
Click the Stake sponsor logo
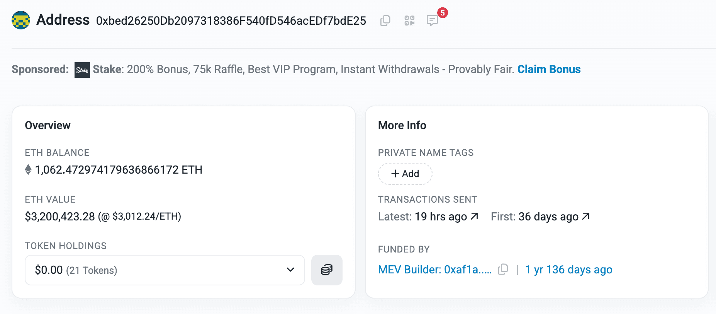click(81, 70)
